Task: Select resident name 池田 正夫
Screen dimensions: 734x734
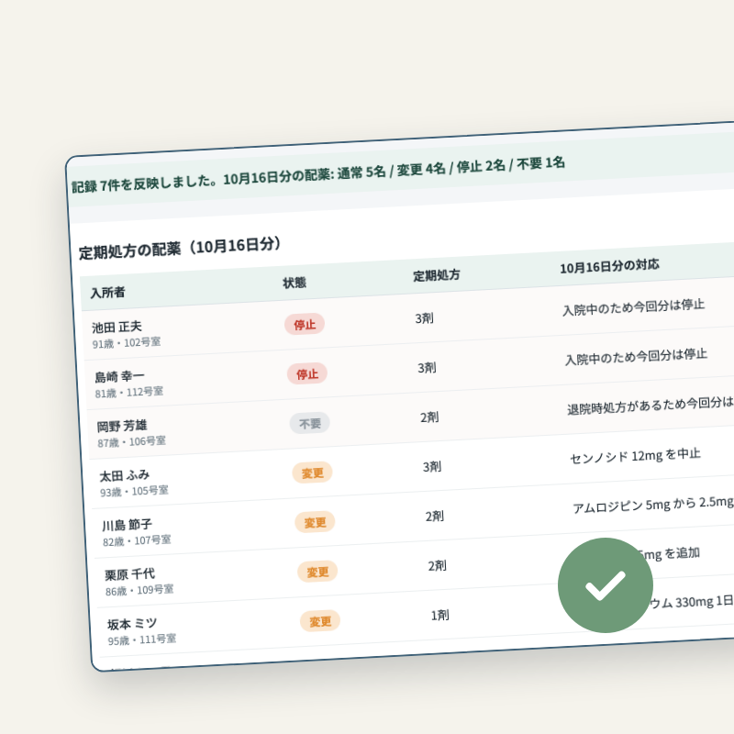Action: (x=117, y=327)
